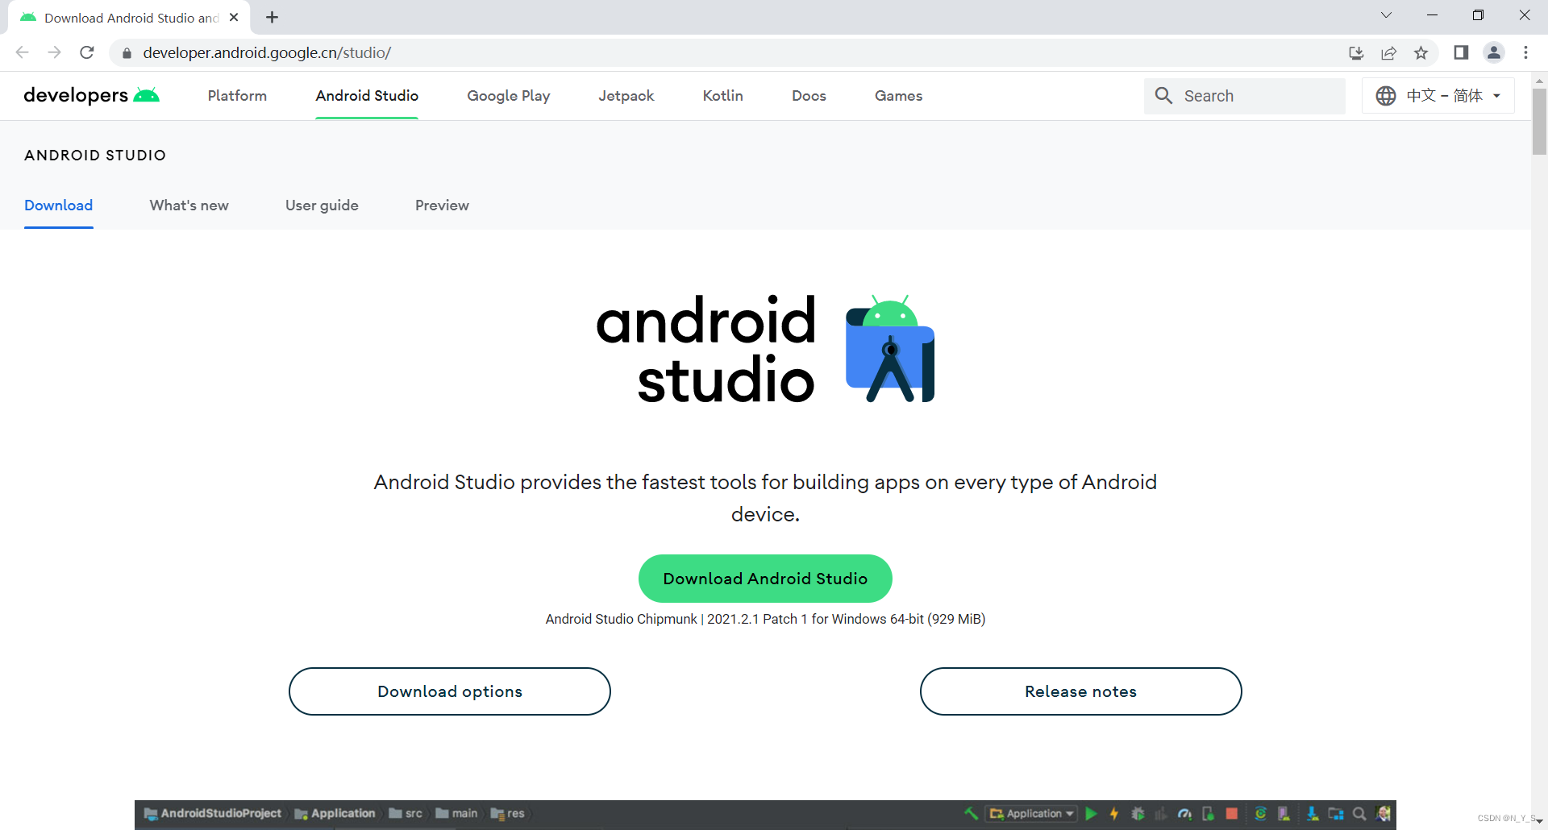Image resolution: width=1548 pixels, height=830 pixels.
Task: Click the ANDROID STUDIO heading link
Action: (x=95, y=156)
